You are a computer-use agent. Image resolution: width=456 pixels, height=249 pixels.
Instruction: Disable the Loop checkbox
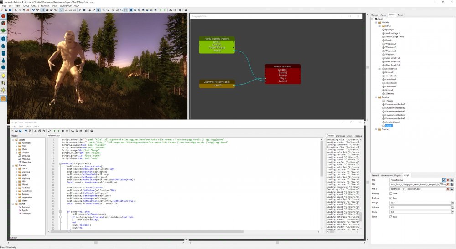(390, 217)
